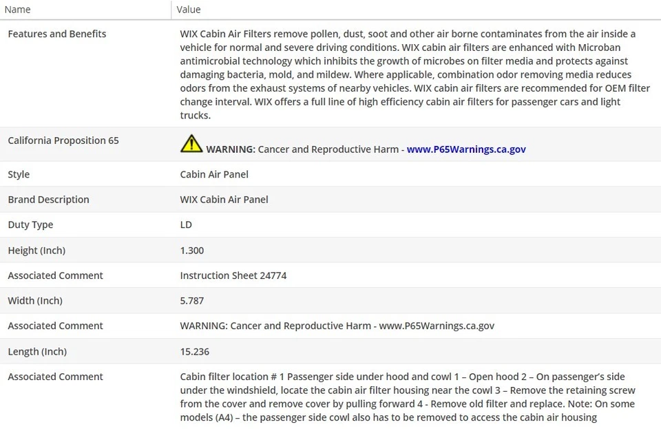The width and height of the screenshot is (661, 429).
Task: Select the Width (Inch) label
Action: pyautogui.click(x=35, y=301)
